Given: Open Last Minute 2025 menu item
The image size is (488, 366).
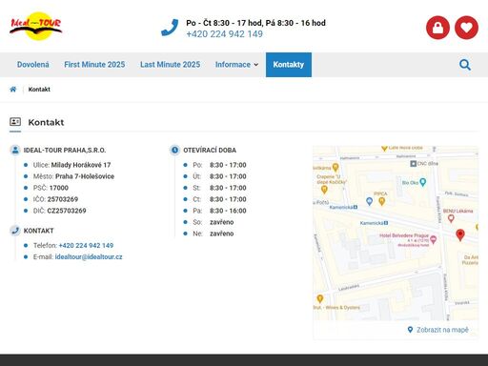Looking at the screenshot, I should pyautogui.click(x=170, y=65).
